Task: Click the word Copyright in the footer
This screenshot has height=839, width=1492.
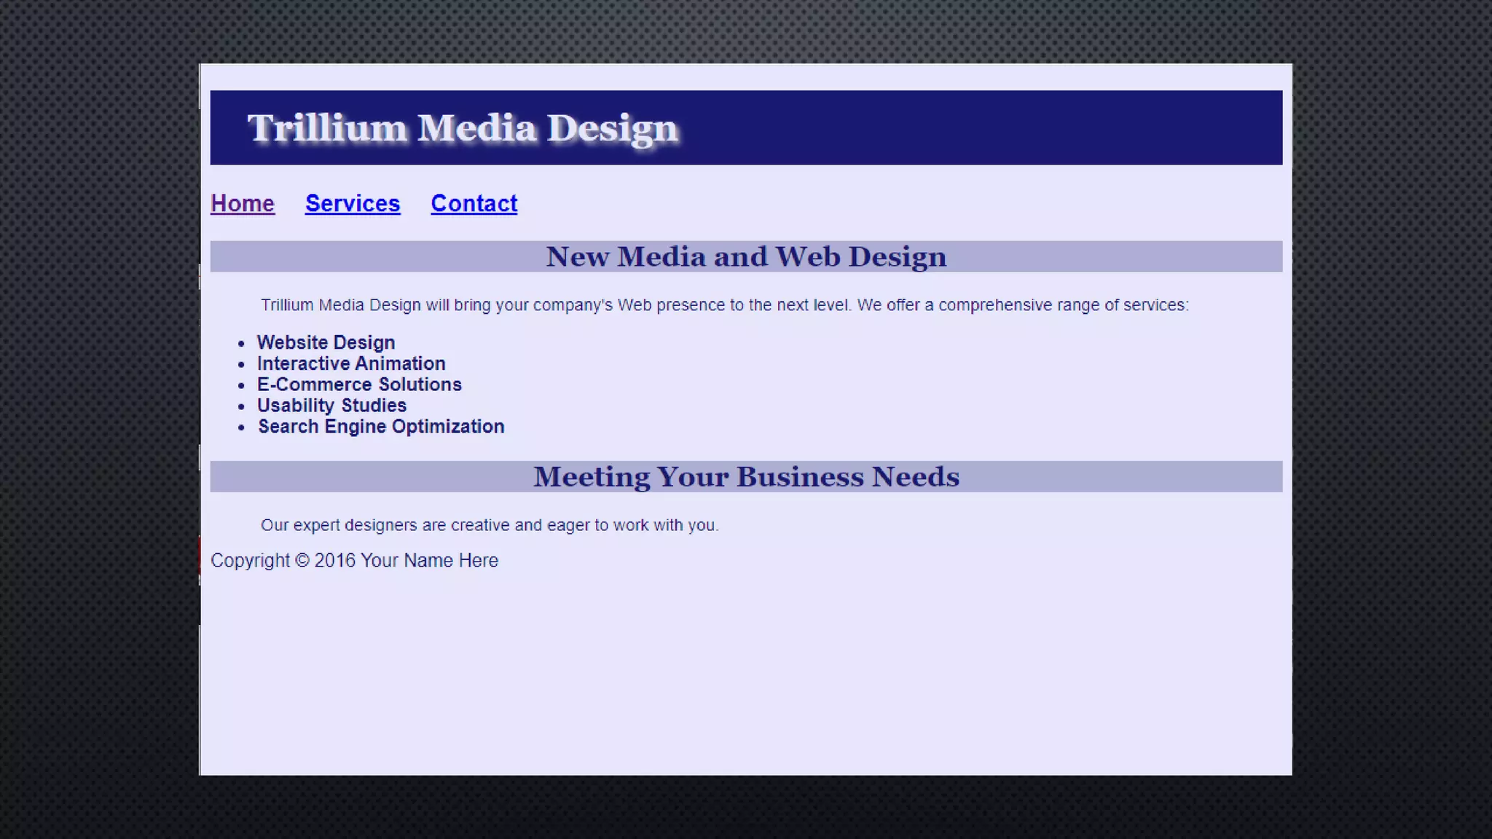Action: tap(250, 561)
